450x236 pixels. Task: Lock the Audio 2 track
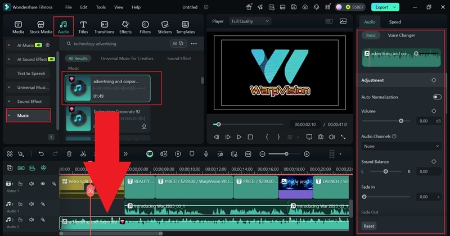coord(20,220)
